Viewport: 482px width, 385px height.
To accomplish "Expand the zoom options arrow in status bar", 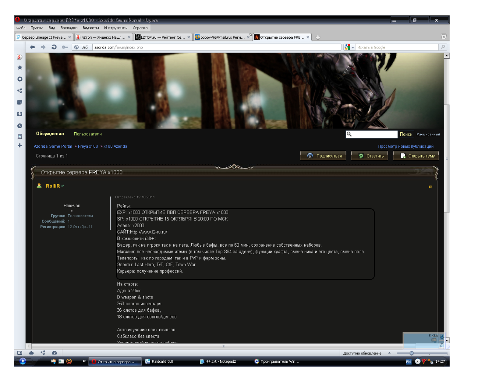I will click(389, 353).
